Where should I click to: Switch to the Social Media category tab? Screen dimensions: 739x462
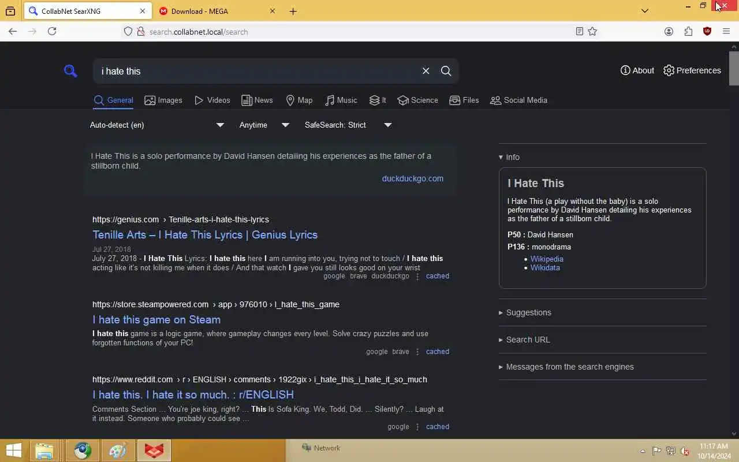(518, 100)
